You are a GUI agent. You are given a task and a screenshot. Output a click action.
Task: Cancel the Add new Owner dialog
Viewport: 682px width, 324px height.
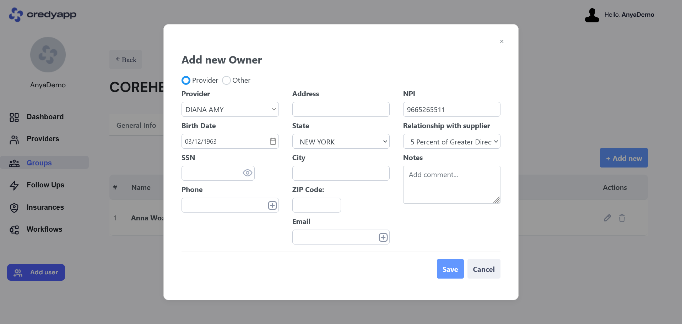(x=484, y=269)
